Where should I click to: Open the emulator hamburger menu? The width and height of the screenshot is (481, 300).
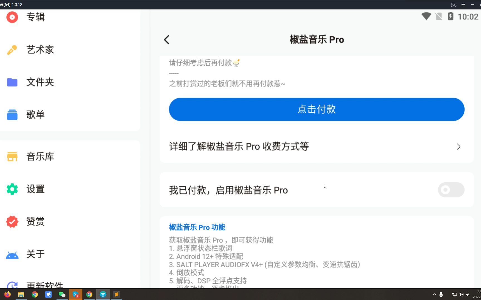click(x=463, y=4)
